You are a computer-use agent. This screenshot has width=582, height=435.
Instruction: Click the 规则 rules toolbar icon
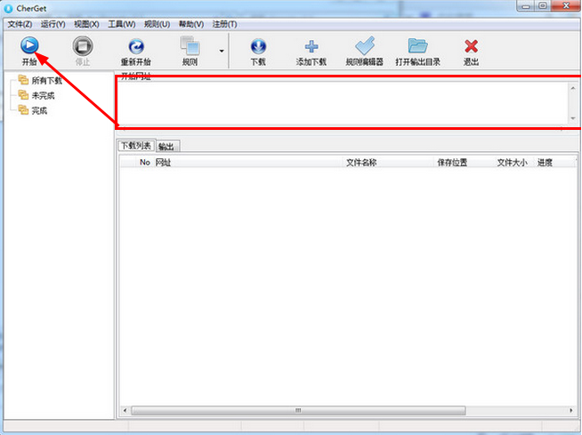pyautogui.click(x=190, y=45)
